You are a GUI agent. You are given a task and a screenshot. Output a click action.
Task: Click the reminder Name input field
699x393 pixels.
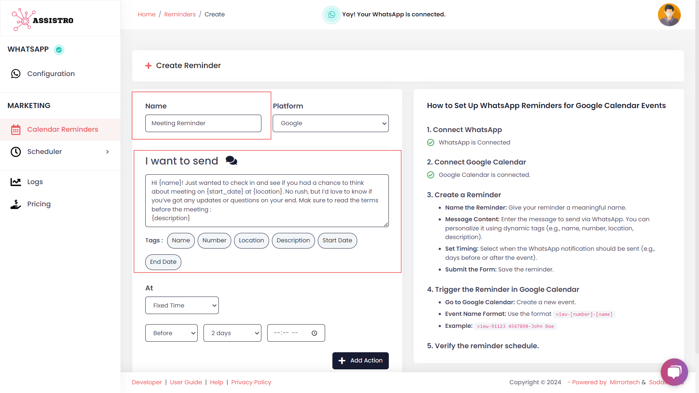[203, 123]
